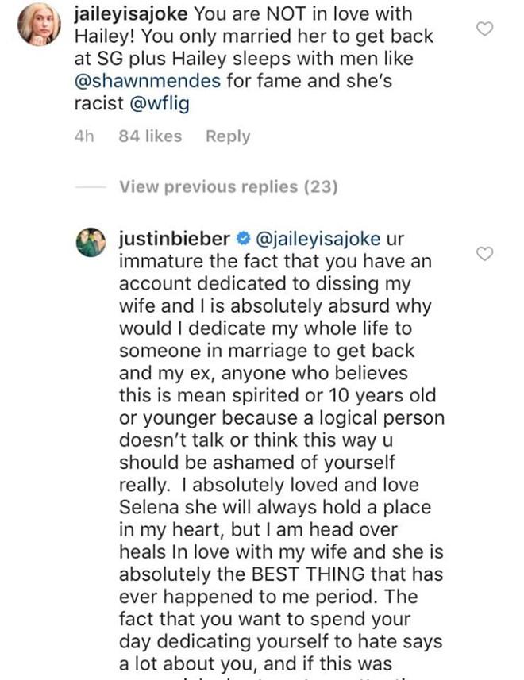The image size is (524, 680).
Task: Click the 4h timestamp
Action: (x=84, y=136)
